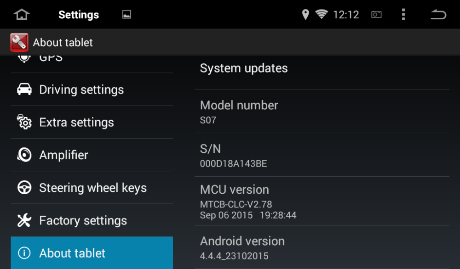Click the steering wheel icon
460x269 pixels.
[x=24, y=188]
